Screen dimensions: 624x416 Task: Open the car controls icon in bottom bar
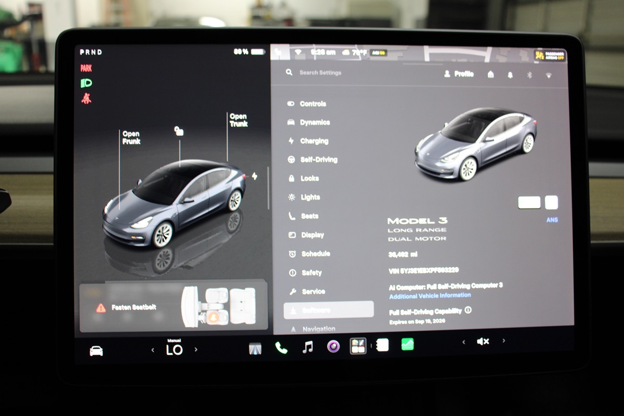click(x=96, y=351)
